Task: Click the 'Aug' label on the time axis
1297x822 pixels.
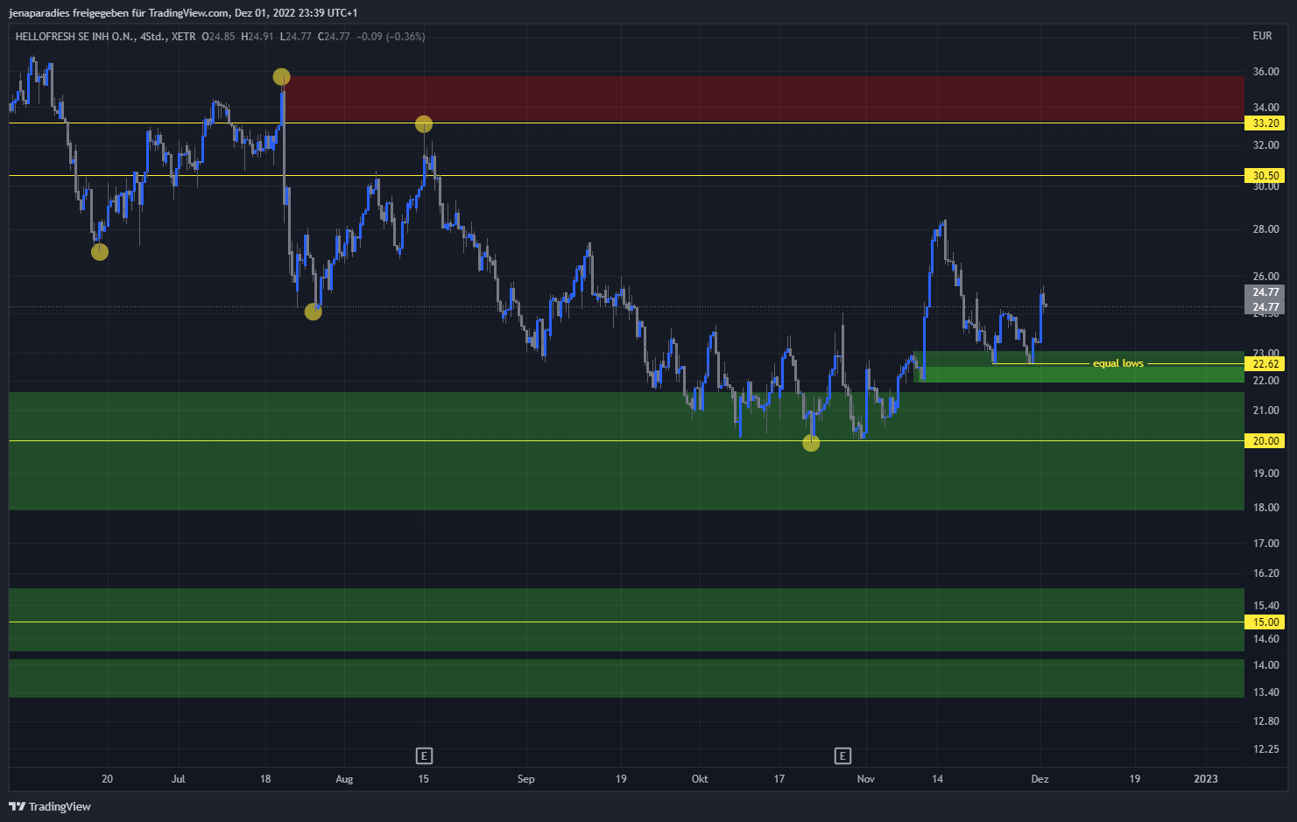Action: [344, 779]
